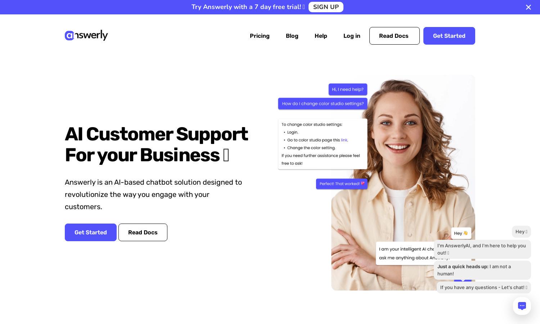Close the free trial announcement banner
The width and height of the screenshot is (540, 324).
[528, 7]
